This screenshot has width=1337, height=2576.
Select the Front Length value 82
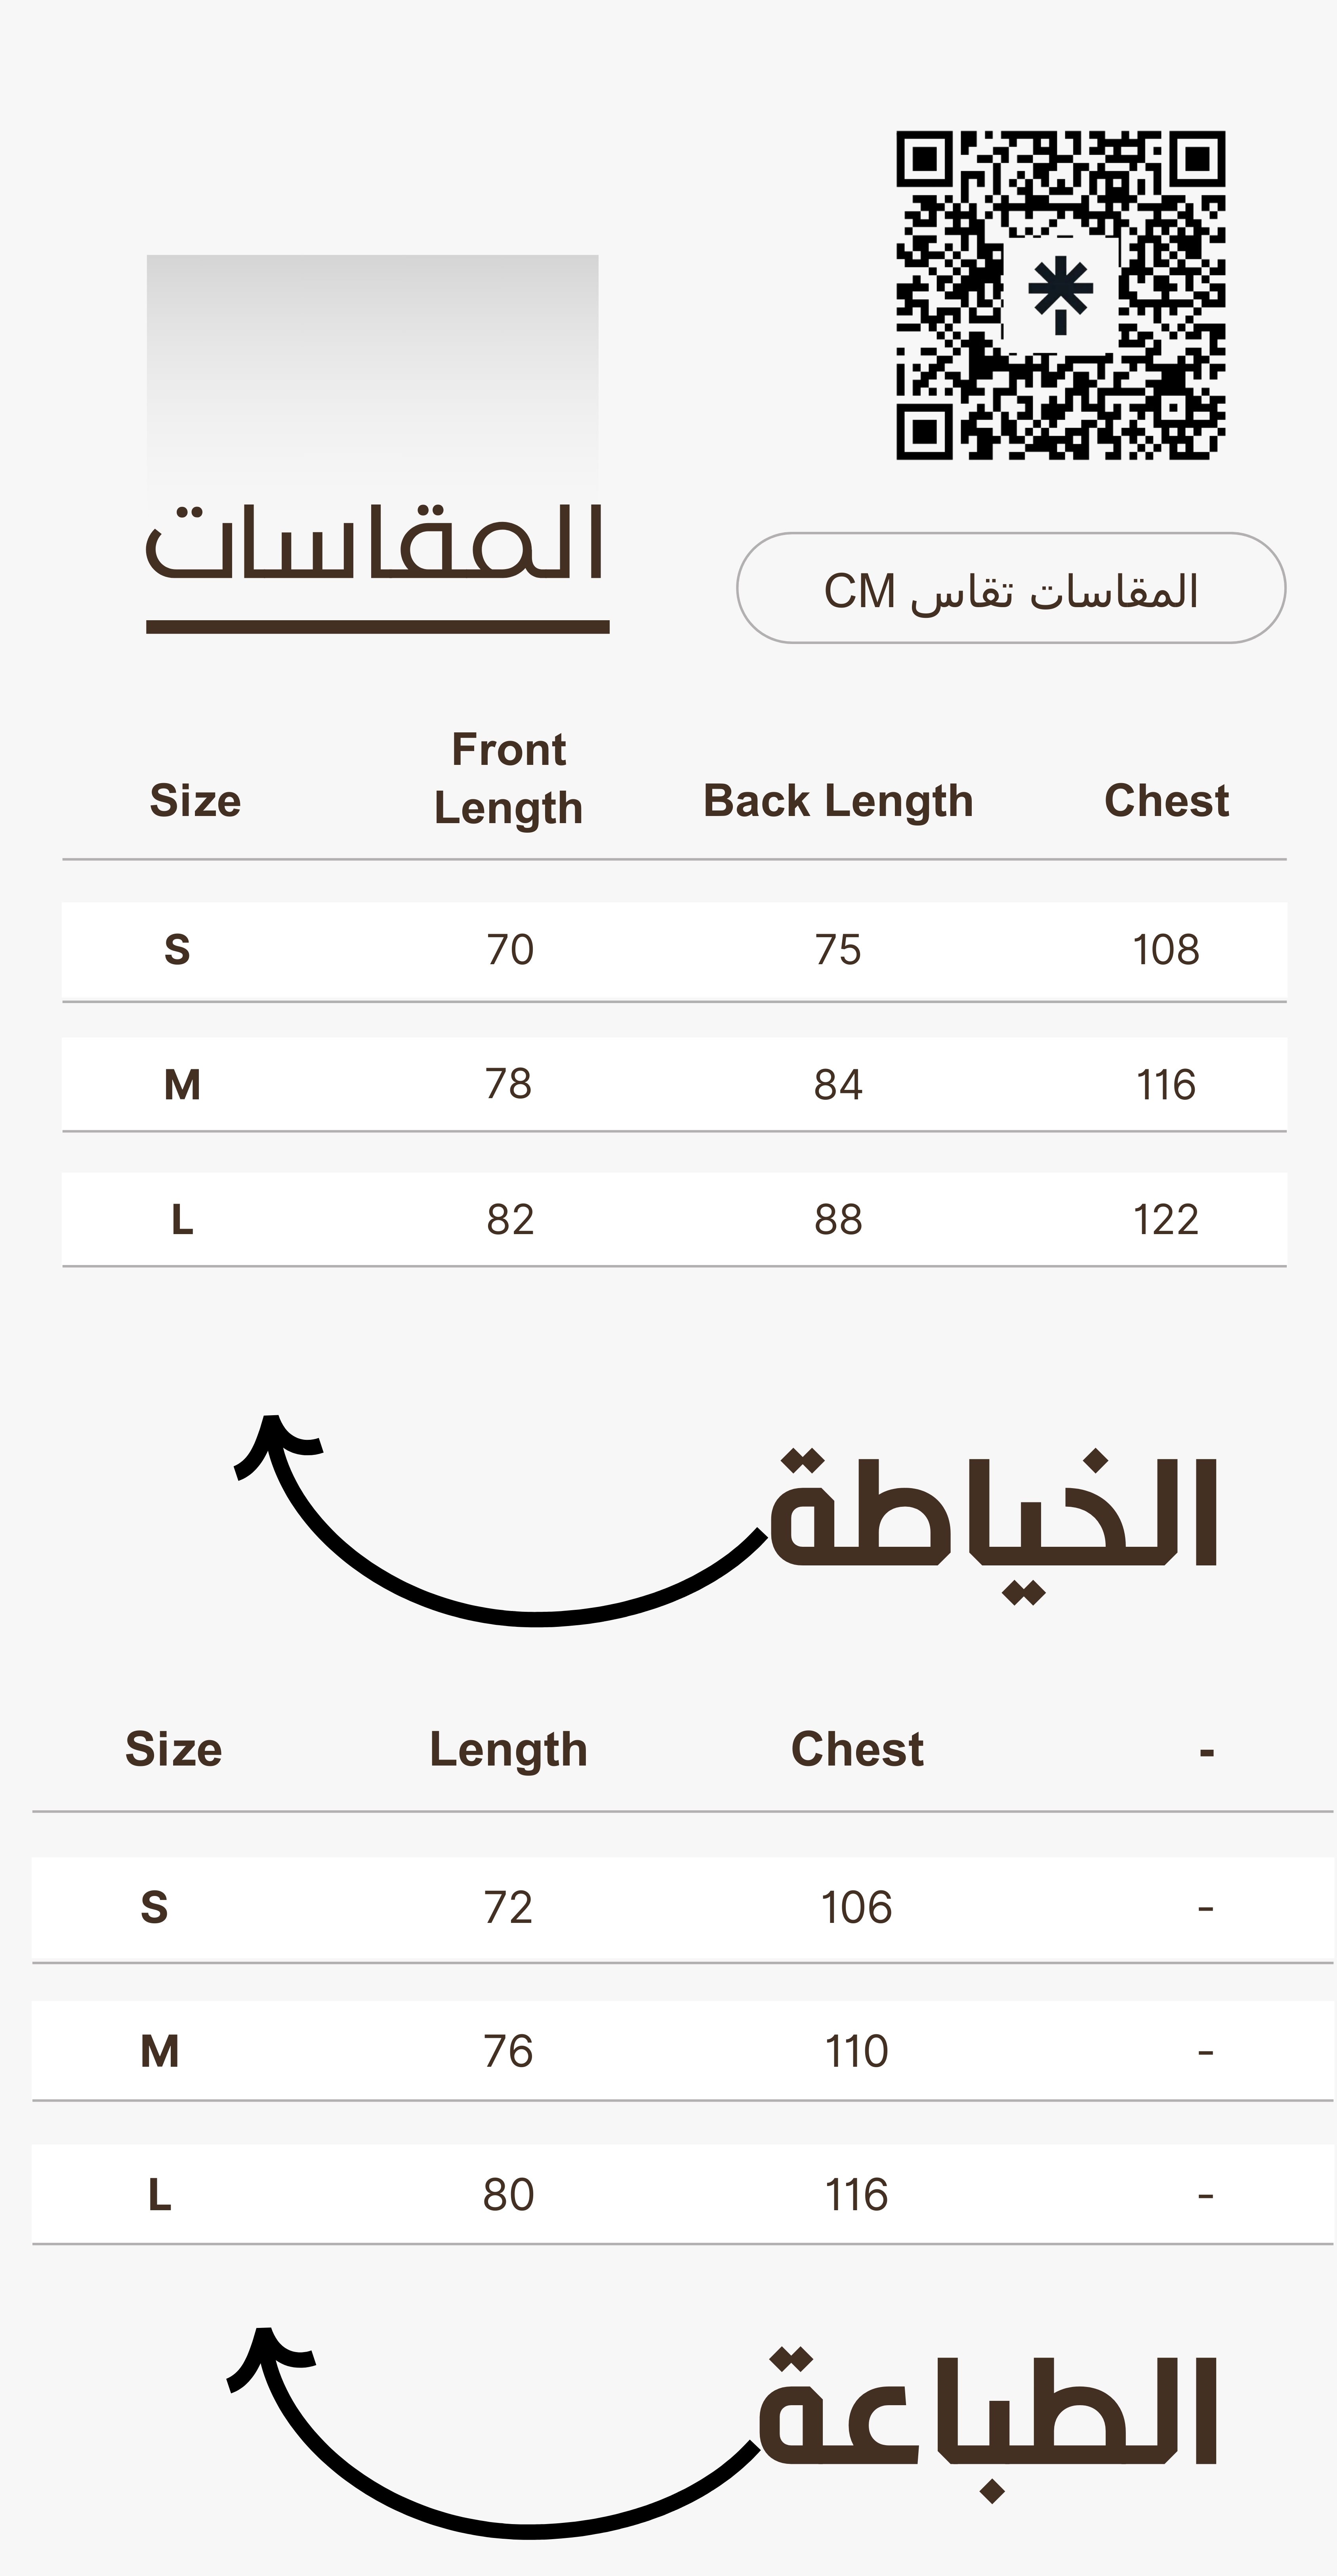coord(509,1219)
